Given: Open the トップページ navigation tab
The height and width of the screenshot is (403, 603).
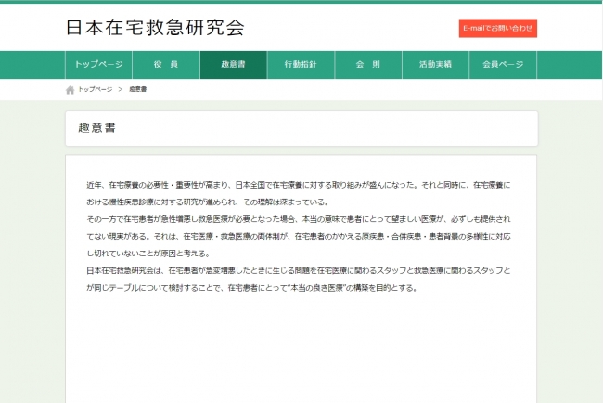Looking at the screenshot, I should pos(99,65).
